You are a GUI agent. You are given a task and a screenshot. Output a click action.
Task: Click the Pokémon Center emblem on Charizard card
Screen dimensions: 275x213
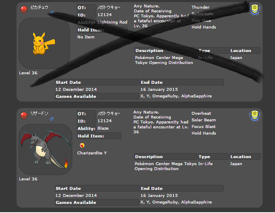click(255, 116)
